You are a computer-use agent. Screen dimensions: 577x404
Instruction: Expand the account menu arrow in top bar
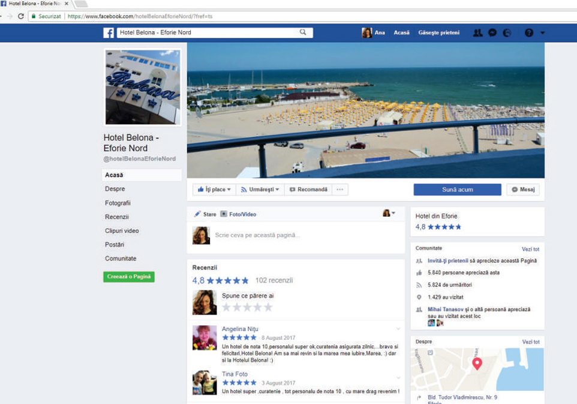[x=543, y=33]
